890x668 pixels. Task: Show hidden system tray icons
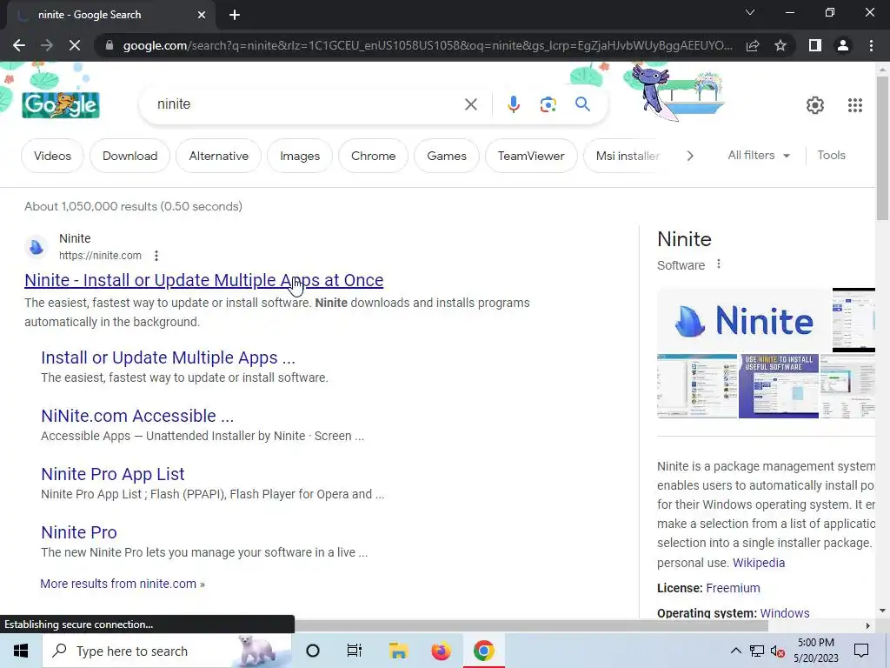pos(735,651)
